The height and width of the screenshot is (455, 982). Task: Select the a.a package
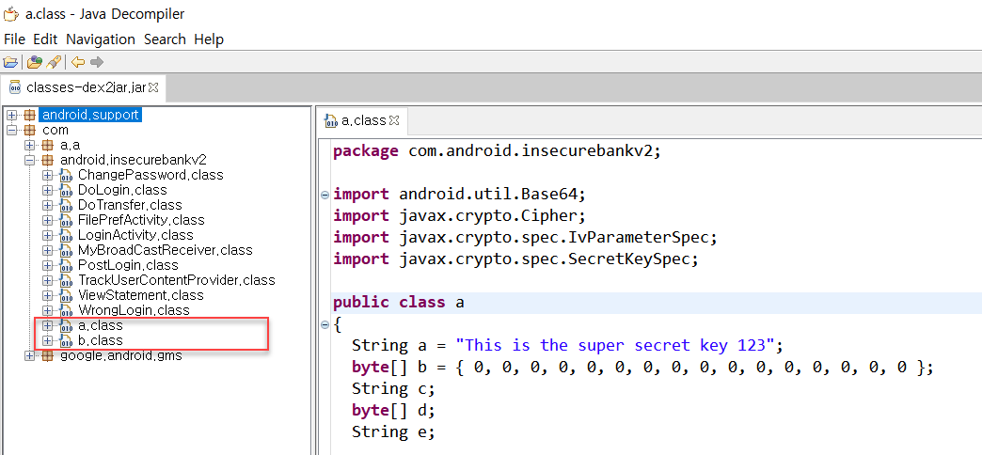click(x=70, y=145)
